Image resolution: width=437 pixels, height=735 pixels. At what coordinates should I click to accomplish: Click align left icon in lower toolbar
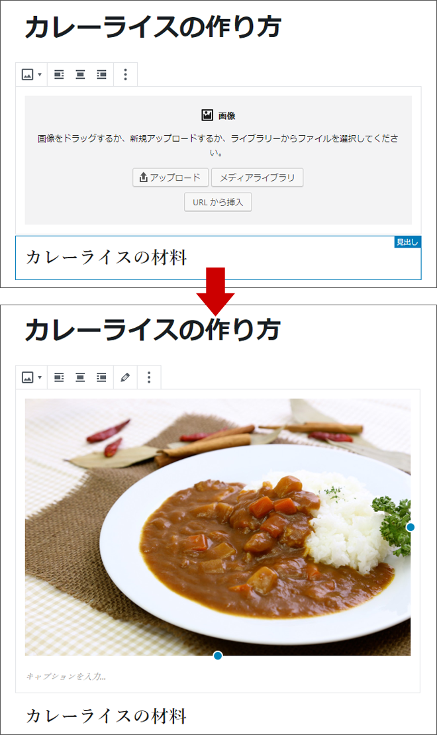click(x=59, y=377)
